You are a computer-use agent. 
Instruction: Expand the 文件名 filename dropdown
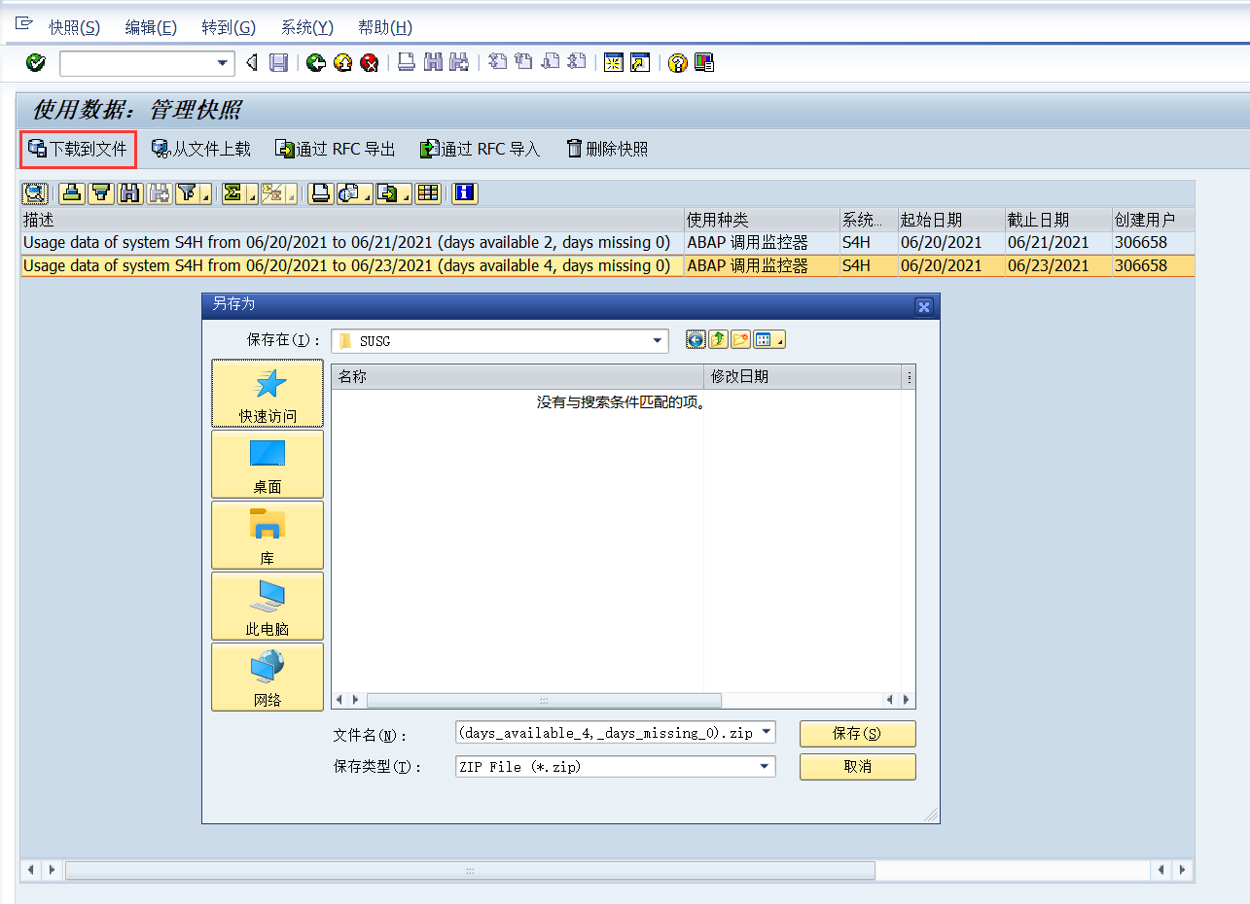[x=766, y=733]
